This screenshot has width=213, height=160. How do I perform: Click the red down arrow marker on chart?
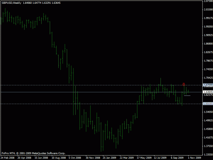pyautogui.click(x=184, y=84)
